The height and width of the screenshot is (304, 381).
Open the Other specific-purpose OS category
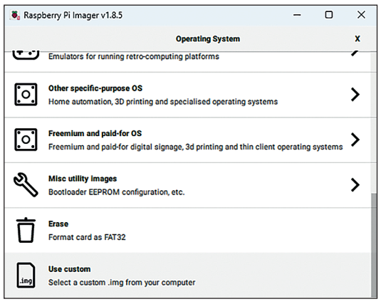(187, 95)
